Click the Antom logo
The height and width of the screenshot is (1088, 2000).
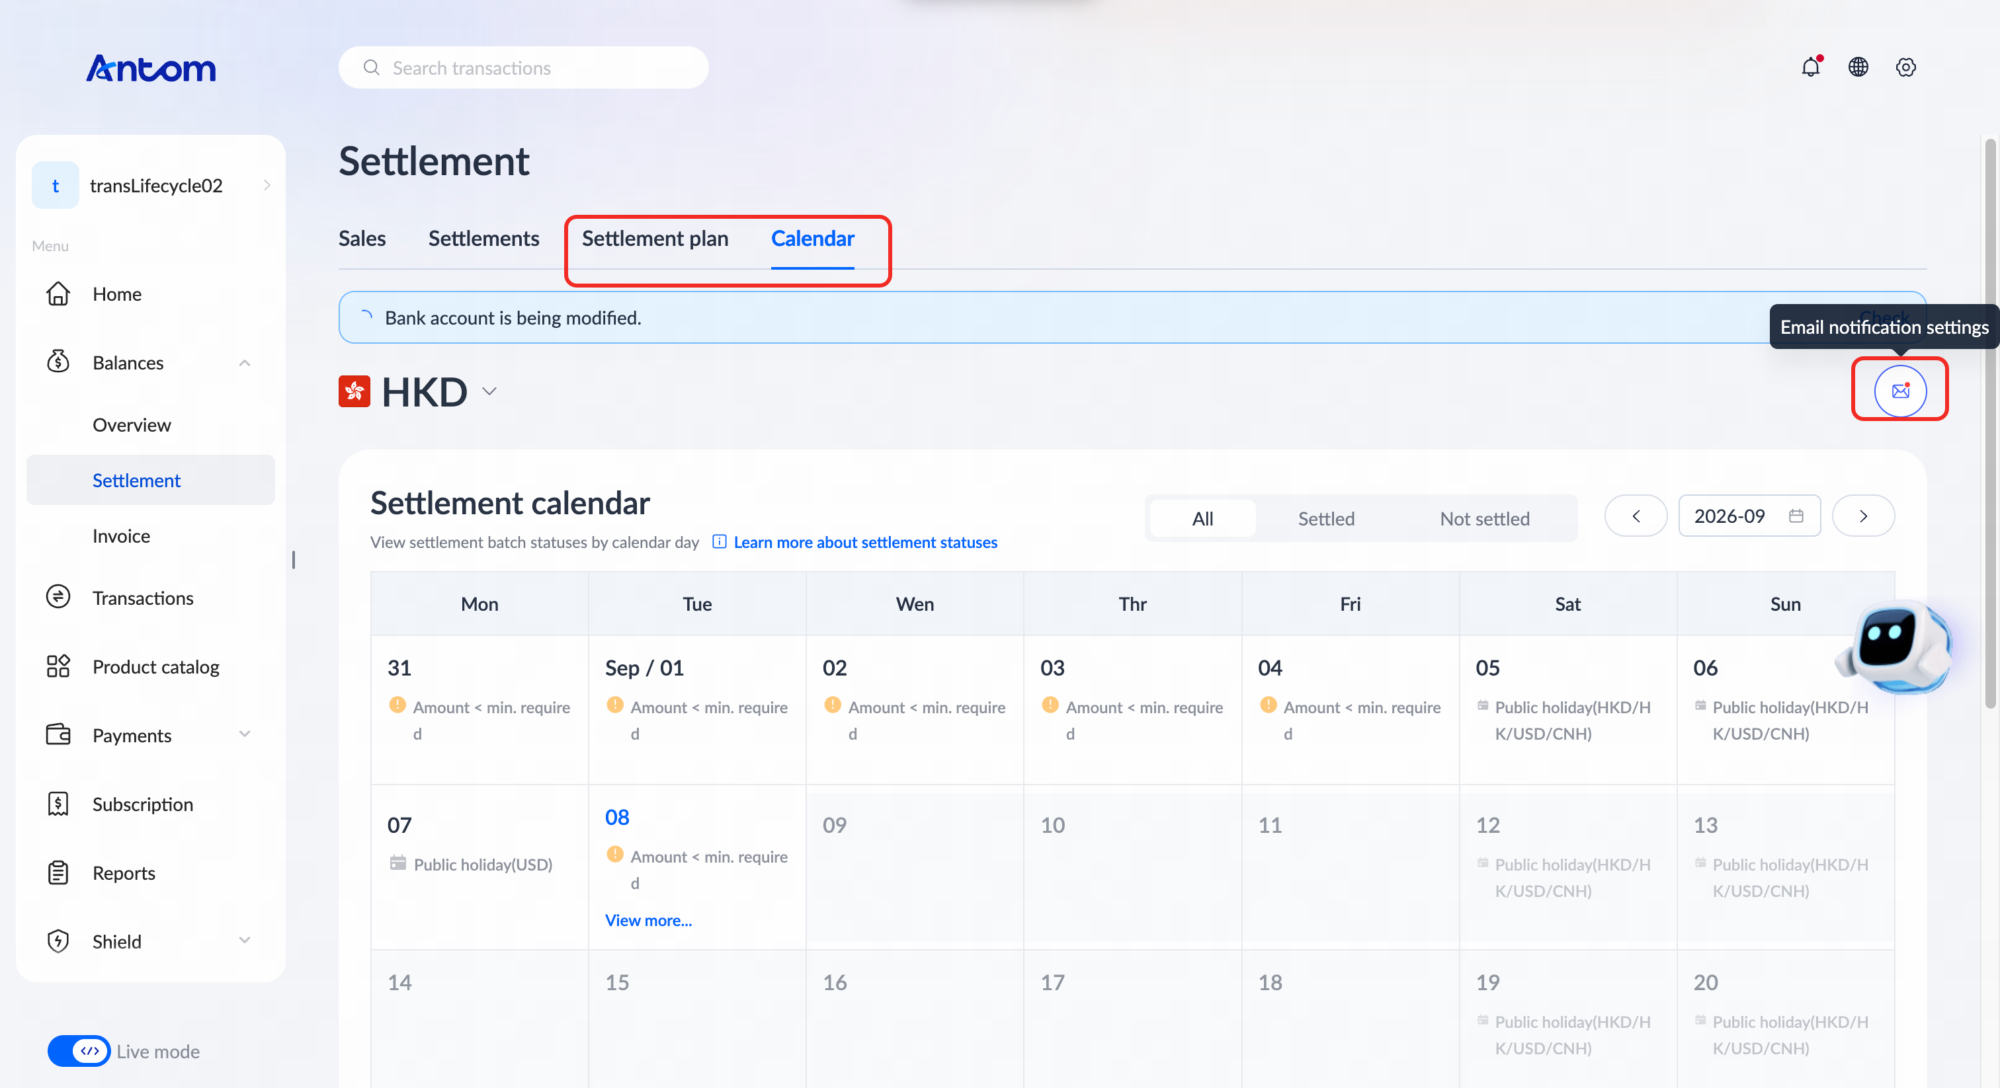coord(151,68)
